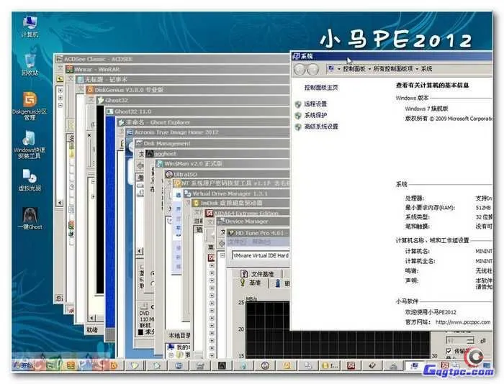The height and width of the screenshot is (384, 504).
Task: Click the ImDisk 虚拟磁盘驱动器 title icon
Action: pos(196,203)
